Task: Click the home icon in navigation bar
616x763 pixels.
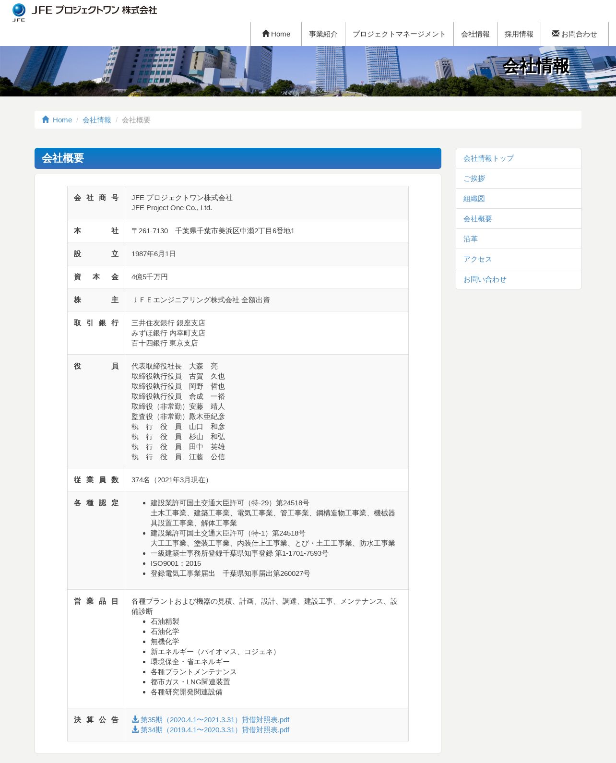Action: click(266, 34)
